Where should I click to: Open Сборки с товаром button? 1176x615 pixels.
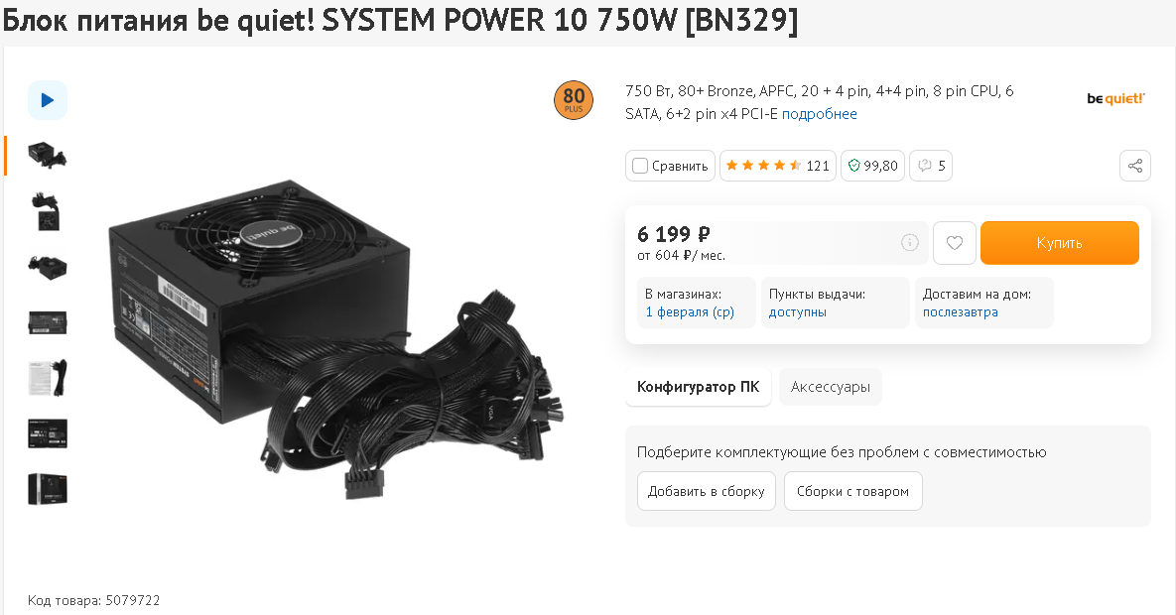pyautogui.click(x=852, y=491)
